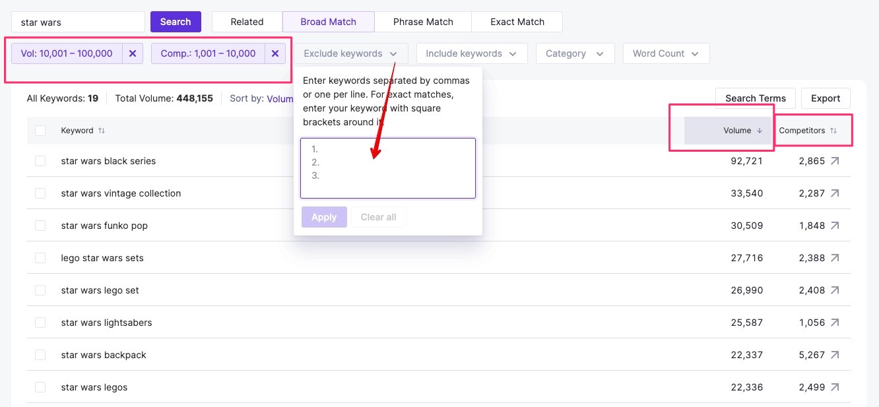
Task: Open external link for star wars backpack
Action: pos(835,355)
